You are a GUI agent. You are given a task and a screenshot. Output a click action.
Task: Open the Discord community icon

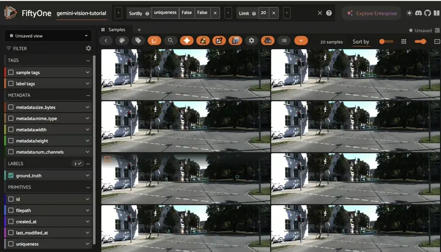[420, 13]
